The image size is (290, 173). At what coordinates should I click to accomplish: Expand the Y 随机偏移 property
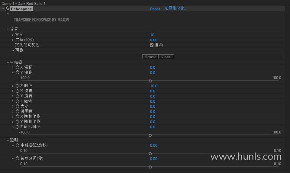[x=13, y=122]
